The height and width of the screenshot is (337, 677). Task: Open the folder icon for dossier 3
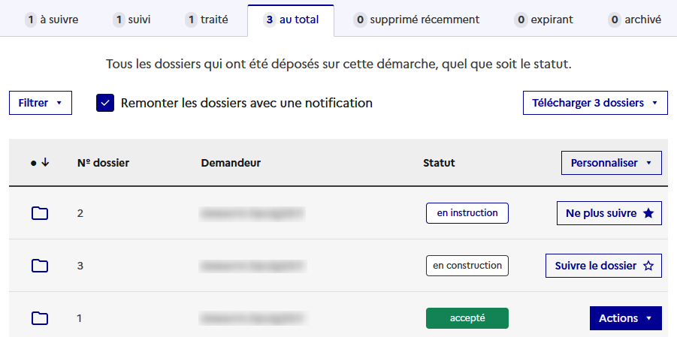point(40,266)
